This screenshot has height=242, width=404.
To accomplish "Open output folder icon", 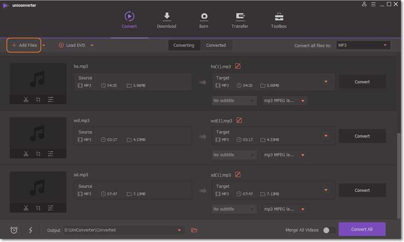I will point(194,230).
